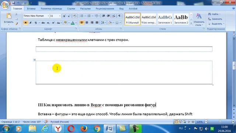The height and width of the screenshot is (133, 236).
Task: Click the decrease indent icon
Action: [103, 16]
